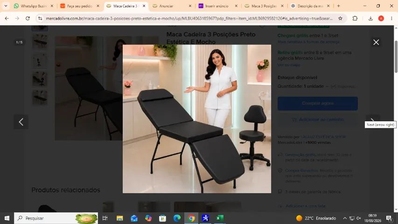The height and width of the screenshot is (224, 398).
Task: Open site information icon in address bar
Action: [40, 18]
